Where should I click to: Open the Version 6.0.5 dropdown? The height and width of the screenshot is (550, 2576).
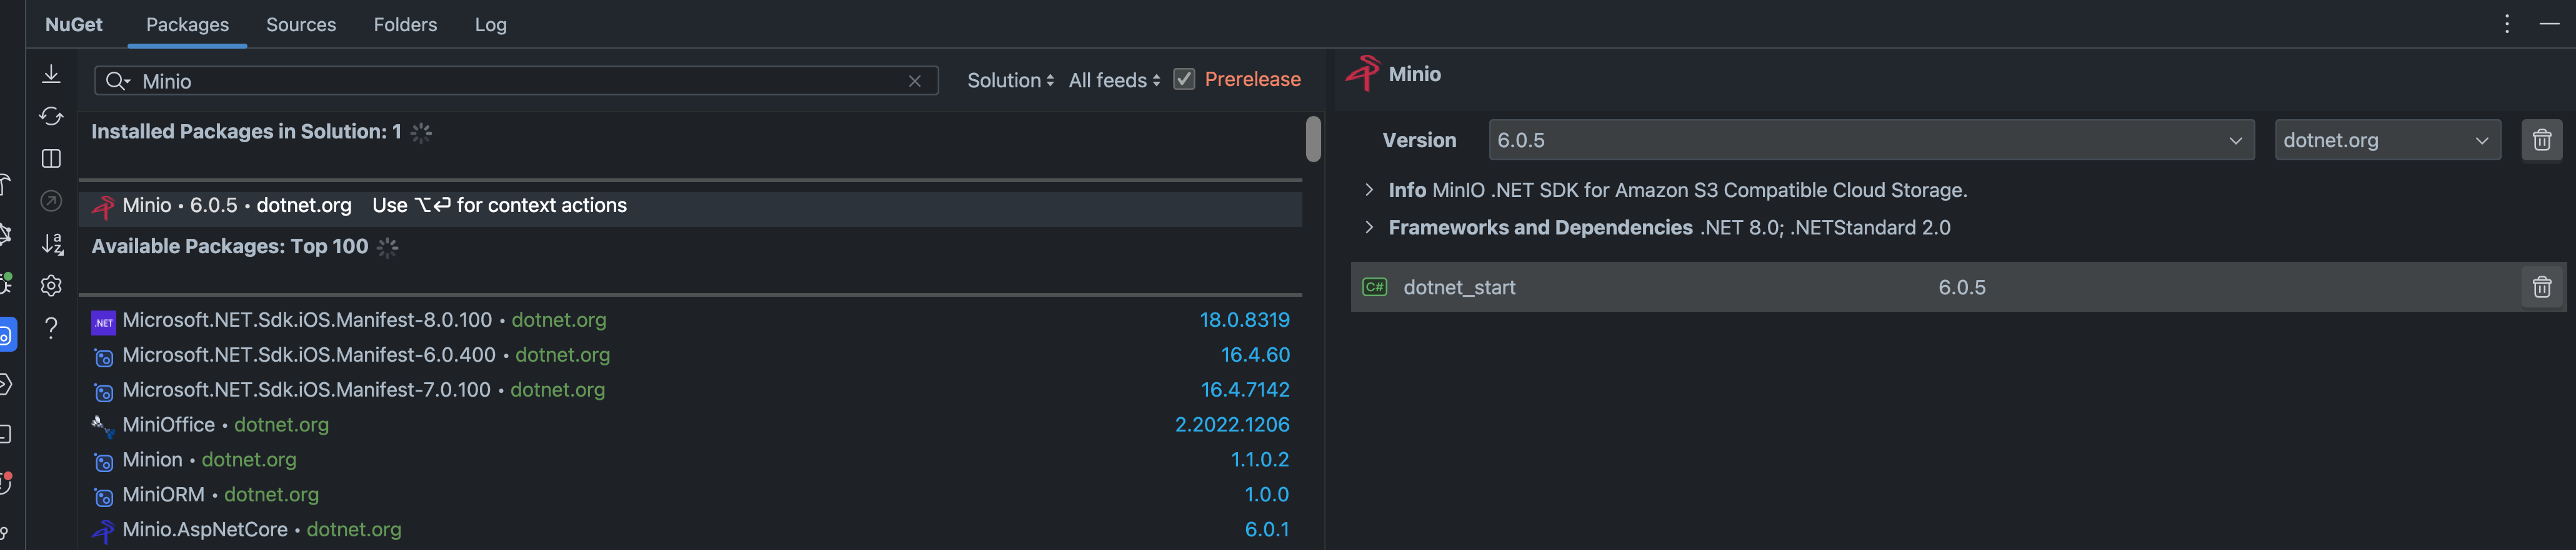point(1871,140)
